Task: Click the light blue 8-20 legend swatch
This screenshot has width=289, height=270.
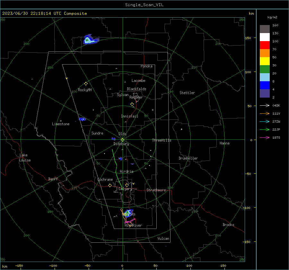Action: click(x=265, y=77)
